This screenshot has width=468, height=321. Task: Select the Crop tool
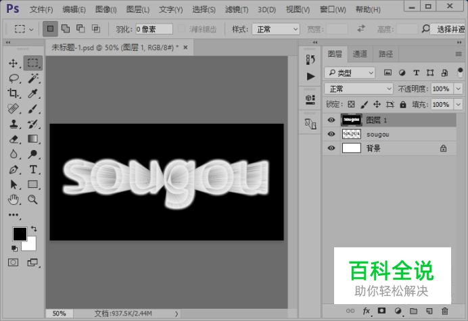tap(14, 93)
